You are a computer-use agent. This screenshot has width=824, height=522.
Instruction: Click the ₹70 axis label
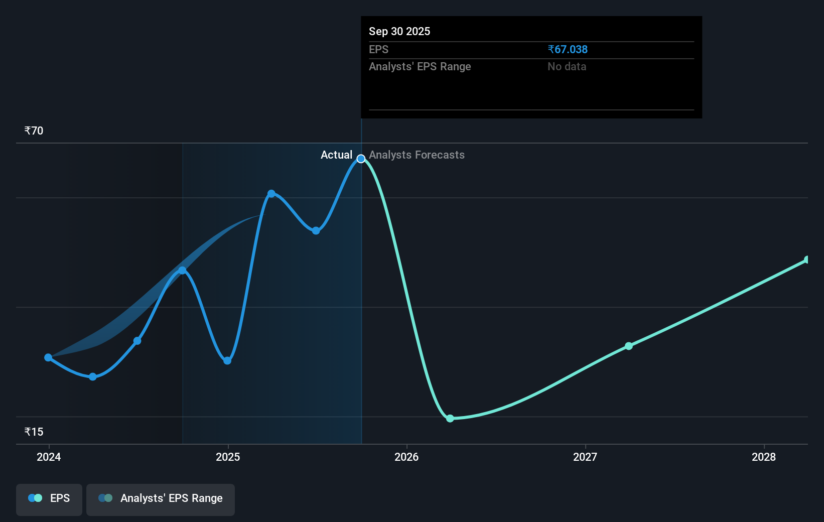coord(33,130)
